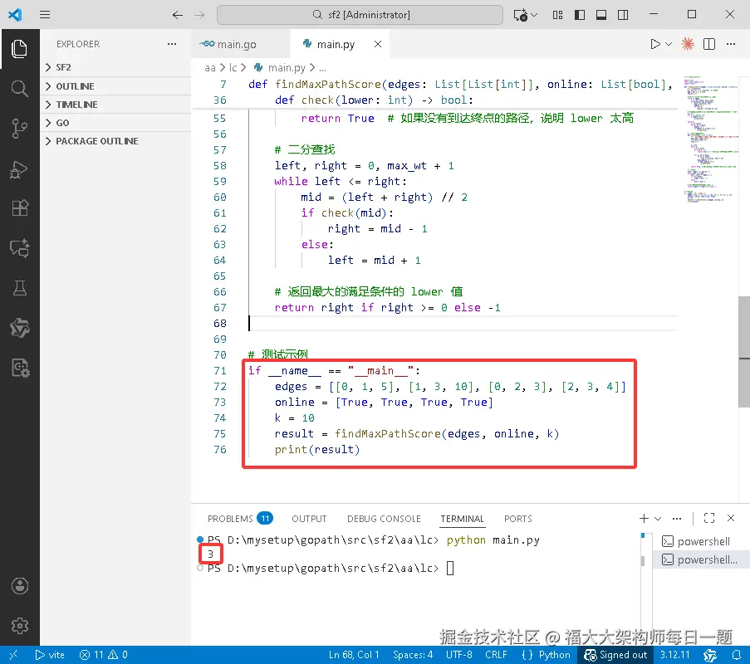Toggle the secondary side bar
This screenshot has height=664, width=750.
click(623, 15)
